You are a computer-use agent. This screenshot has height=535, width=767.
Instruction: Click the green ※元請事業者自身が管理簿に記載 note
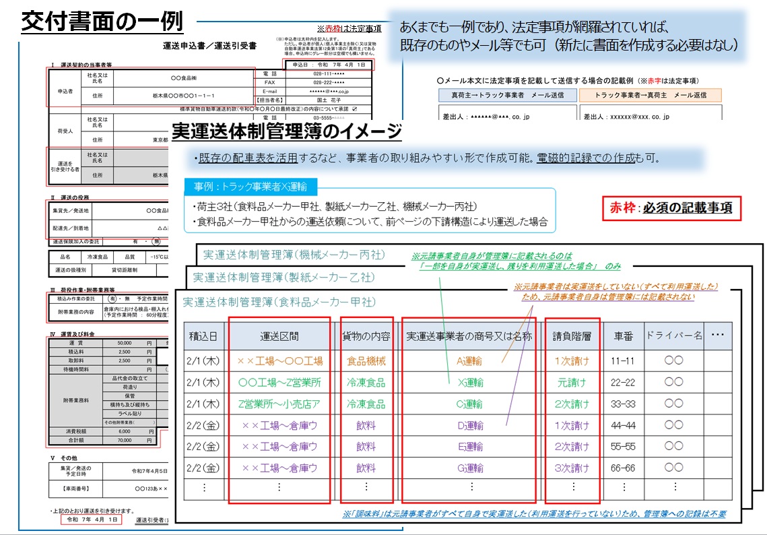(x=516, y=261)
